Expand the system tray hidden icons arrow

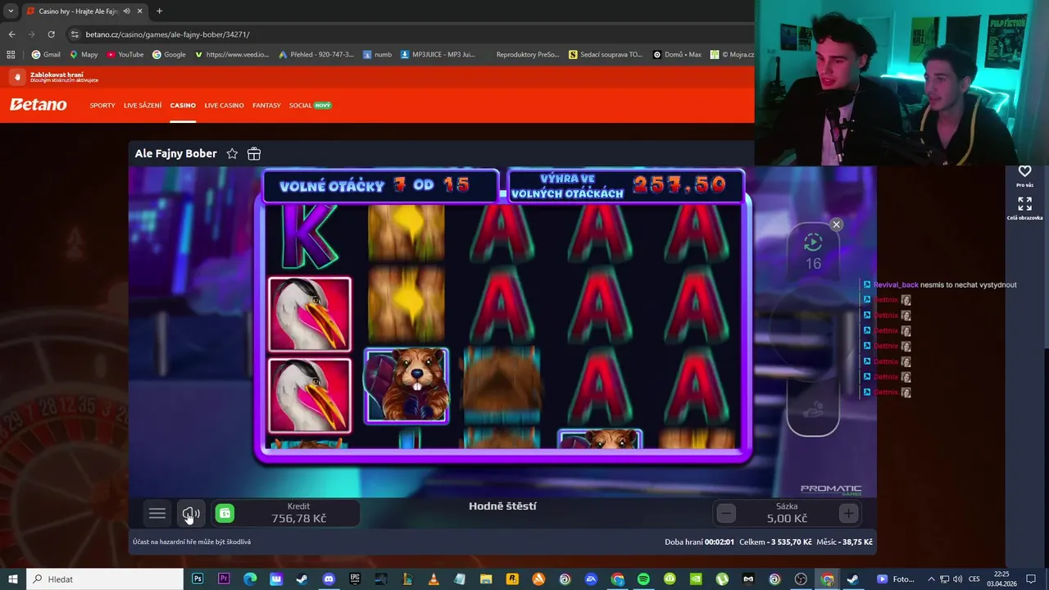pyautogui.click(x=932, y=579)
